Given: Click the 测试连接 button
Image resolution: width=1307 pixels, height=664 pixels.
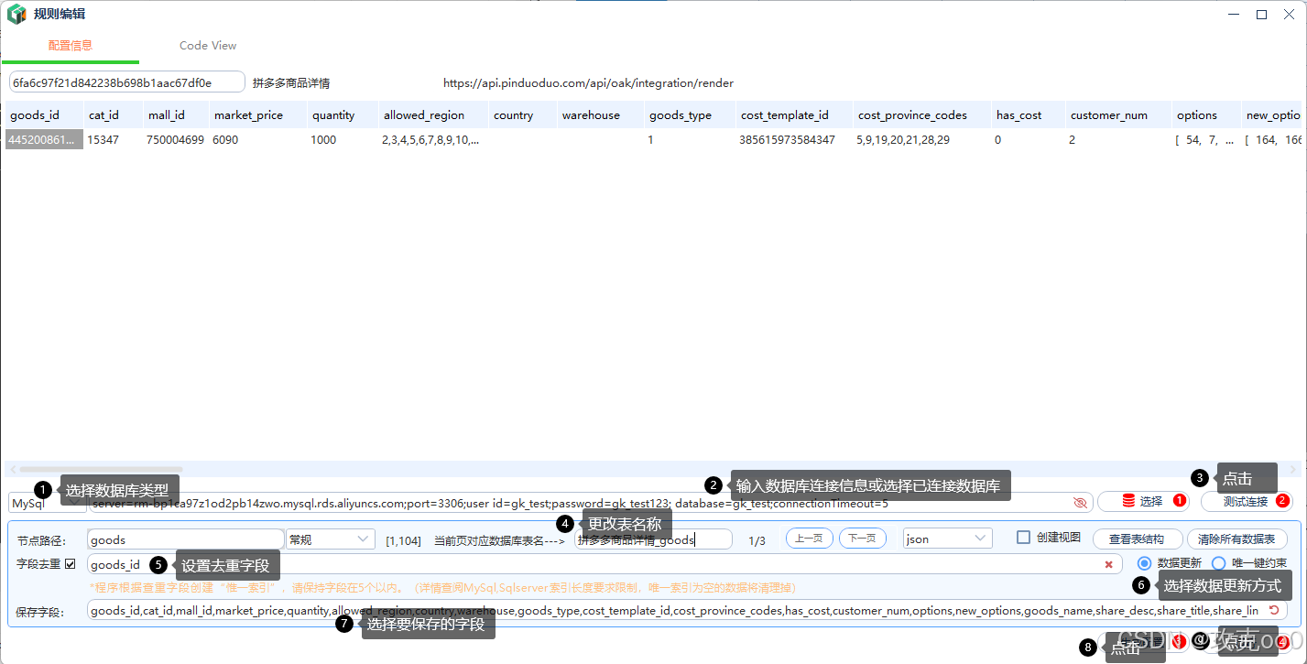Looking at the screenshot, I should [1246, 501].
